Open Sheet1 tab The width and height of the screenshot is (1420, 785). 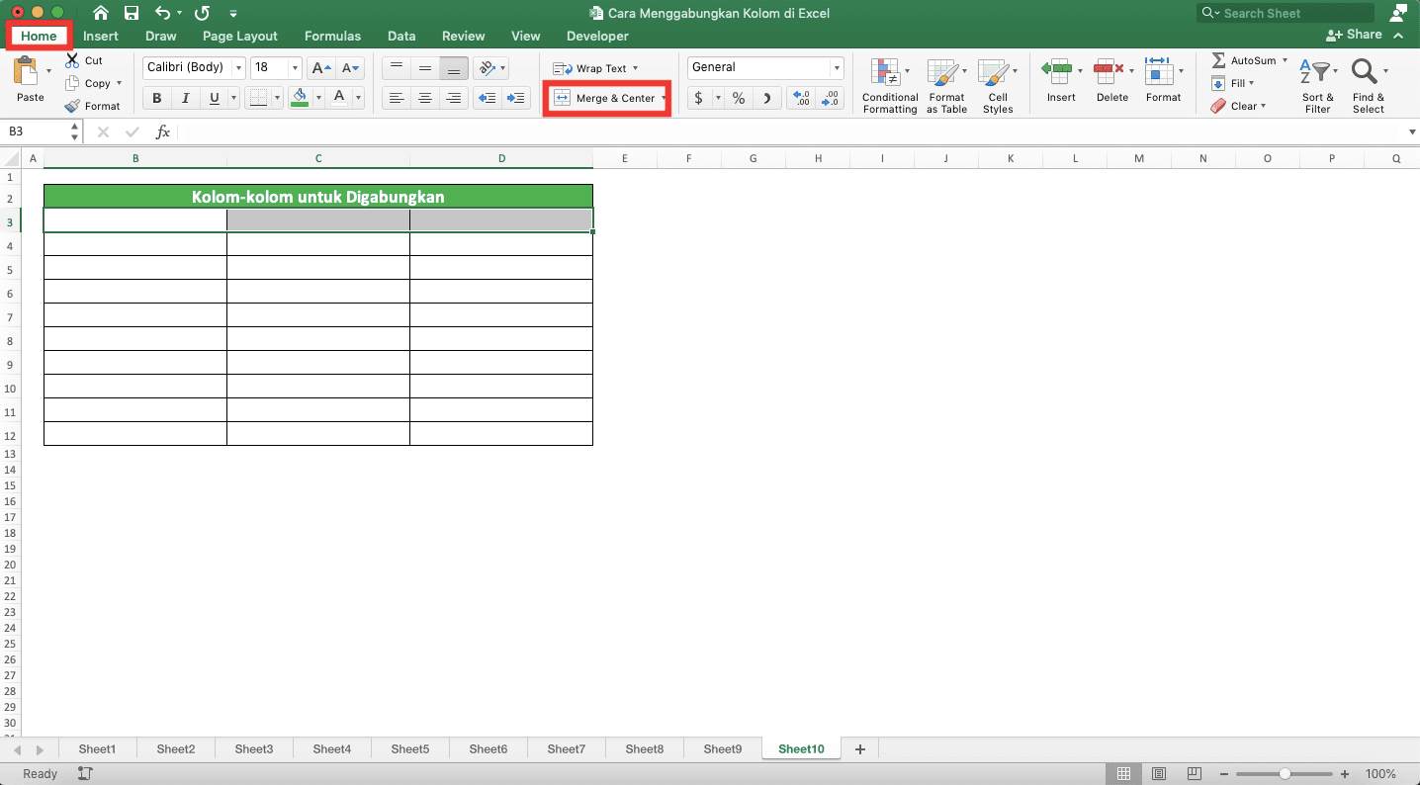(x=97, y=749)
